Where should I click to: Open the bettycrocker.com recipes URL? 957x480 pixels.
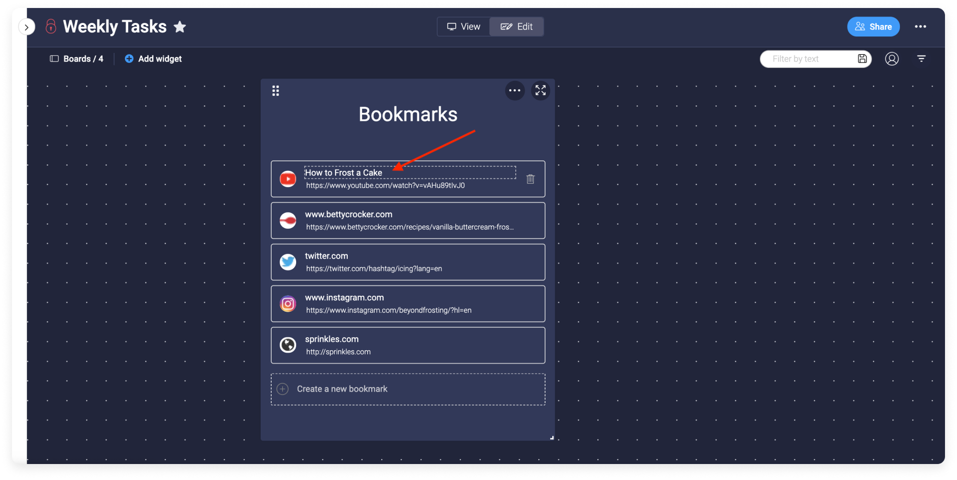(x=410, y=227)
